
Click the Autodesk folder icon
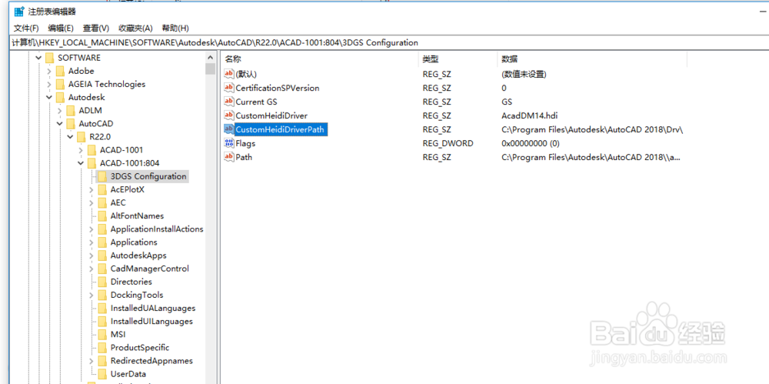pyautogui.click(x=60, y=97)
